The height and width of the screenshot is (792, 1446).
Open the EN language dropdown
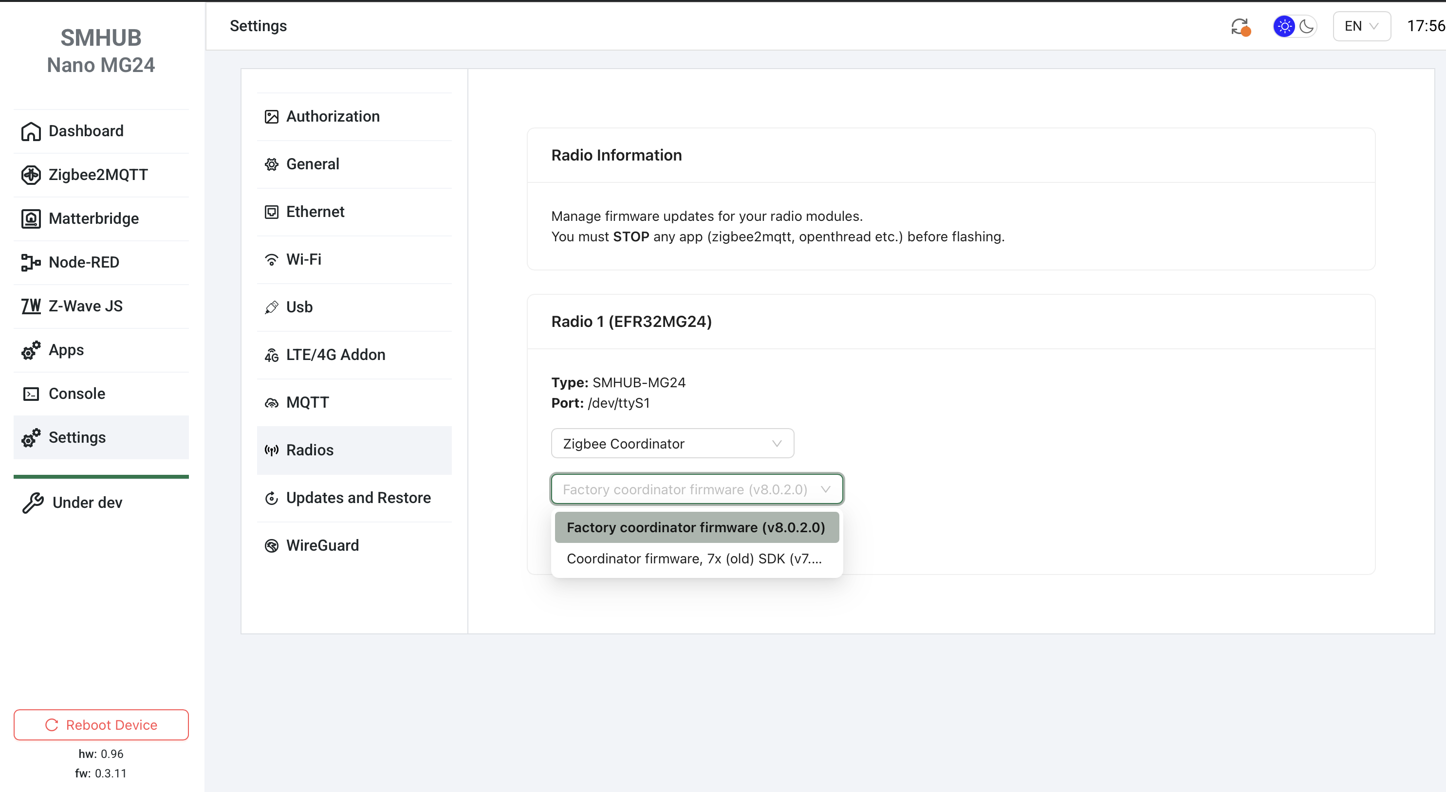click(1362, 26)
